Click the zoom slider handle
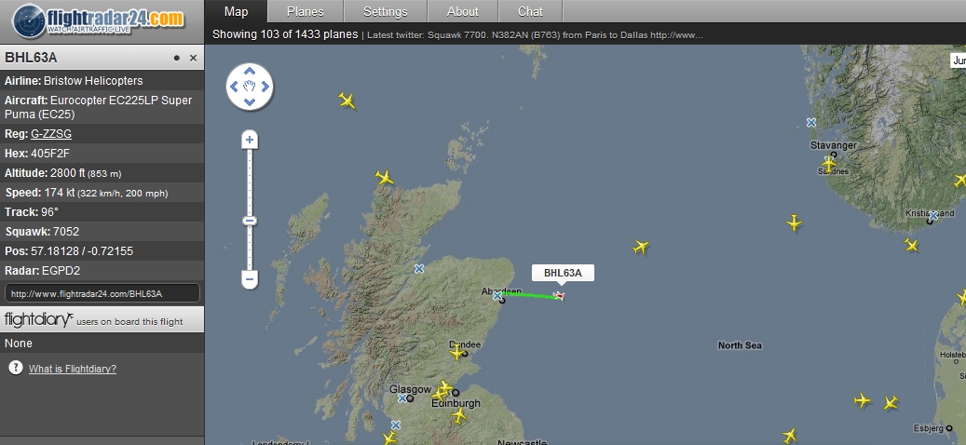This screenshot has width=966, height=445. pos(250,221)
